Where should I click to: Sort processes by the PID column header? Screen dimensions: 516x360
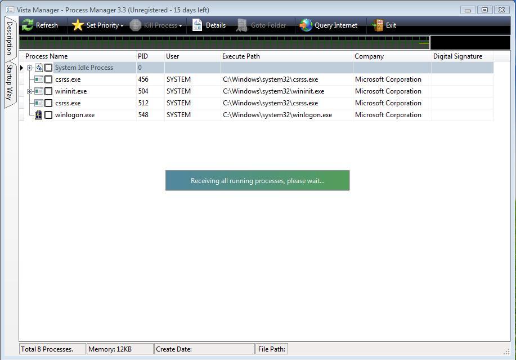(143, 56)
